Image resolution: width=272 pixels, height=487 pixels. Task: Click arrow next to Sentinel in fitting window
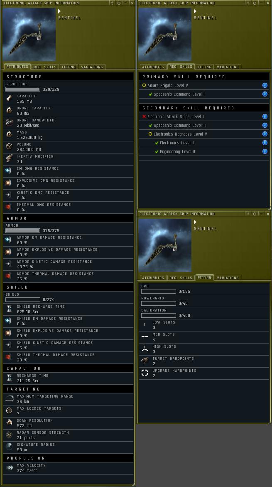195,222
